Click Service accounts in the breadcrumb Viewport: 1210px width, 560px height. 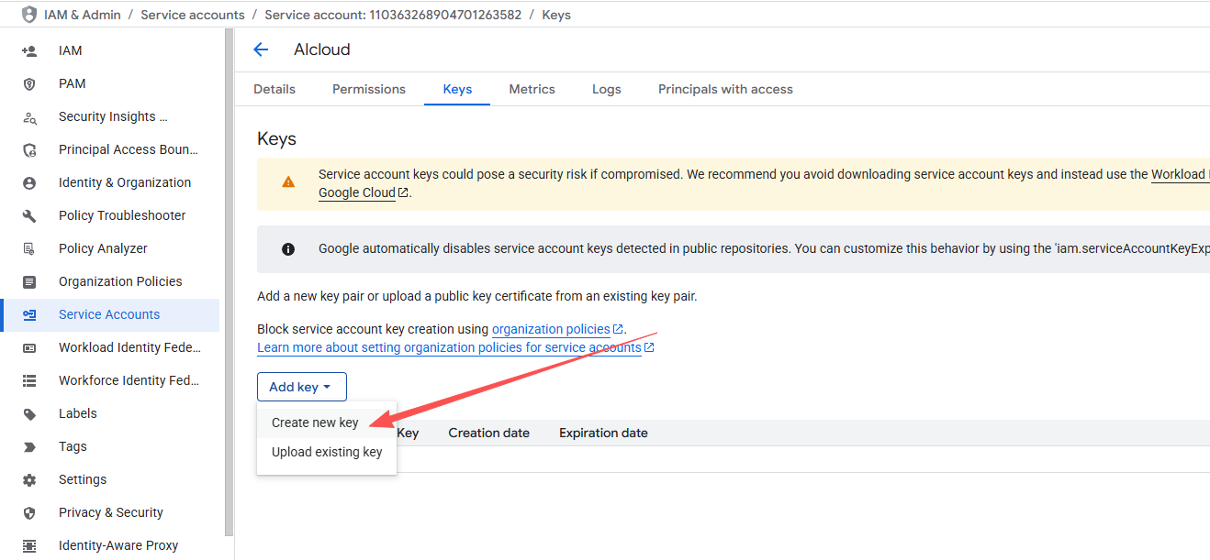(193, 15)
